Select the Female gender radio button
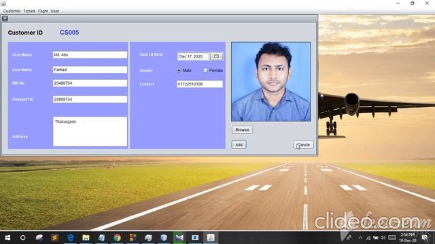The width and height of the screenshot is (435, 244). point(205,70)
